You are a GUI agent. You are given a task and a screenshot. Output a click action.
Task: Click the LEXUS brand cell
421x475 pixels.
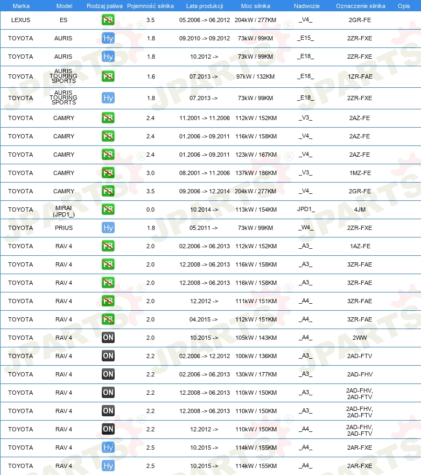[20, 20]
